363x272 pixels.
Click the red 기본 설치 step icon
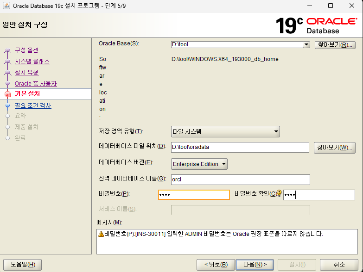pos(7,94)
